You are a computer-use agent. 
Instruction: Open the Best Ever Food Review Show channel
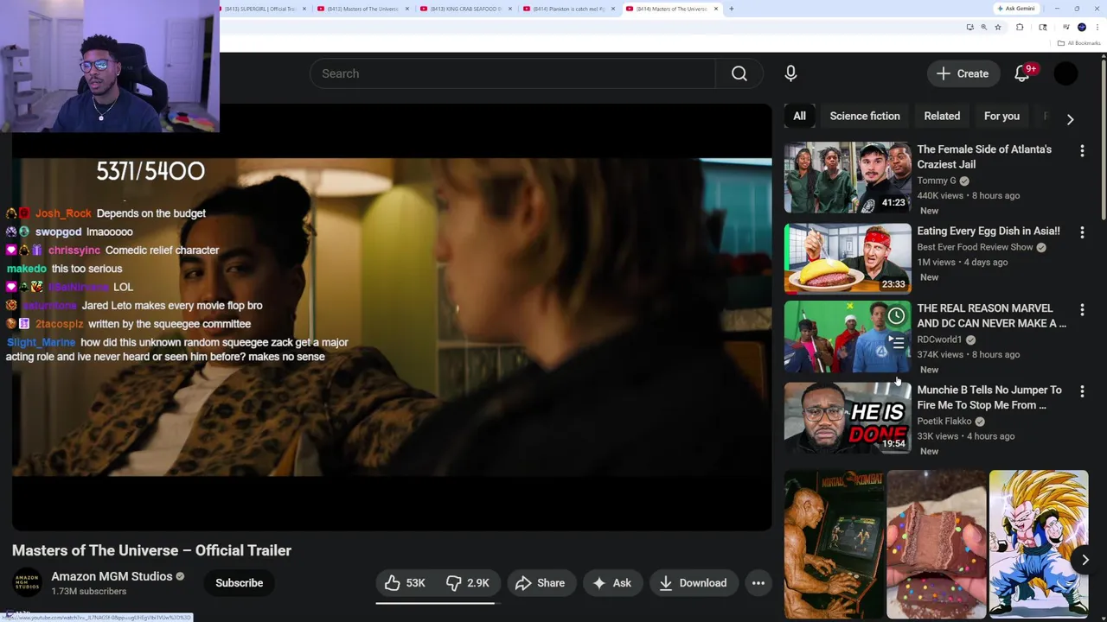[975, 247]
